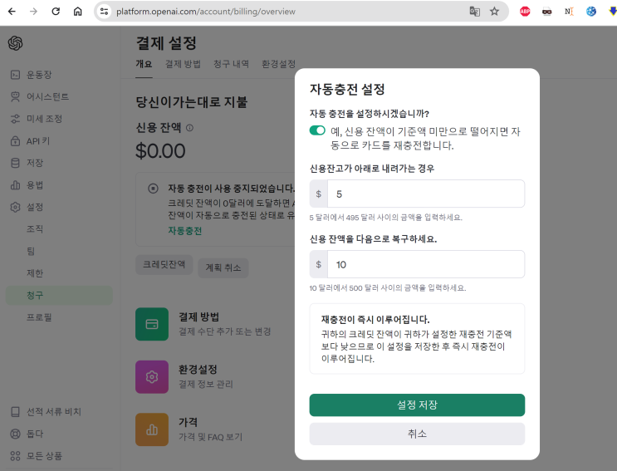This screenshot has height=471, width=617.
Task: Switch to 개요 tab
Action: [x=144, y=64]
